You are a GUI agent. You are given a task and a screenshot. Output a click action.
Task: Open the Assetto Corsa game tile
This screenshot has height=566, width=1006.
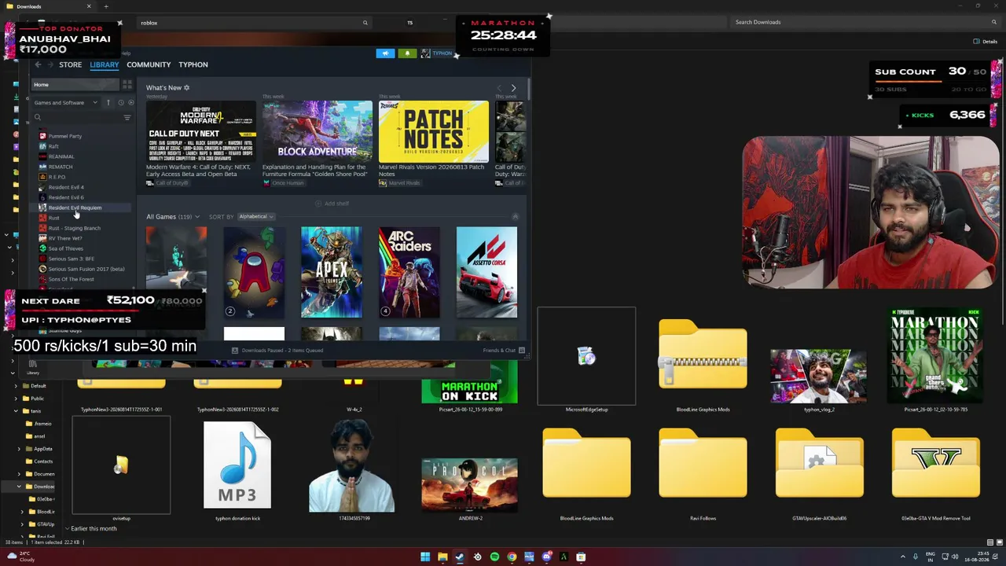pos(486,272)
